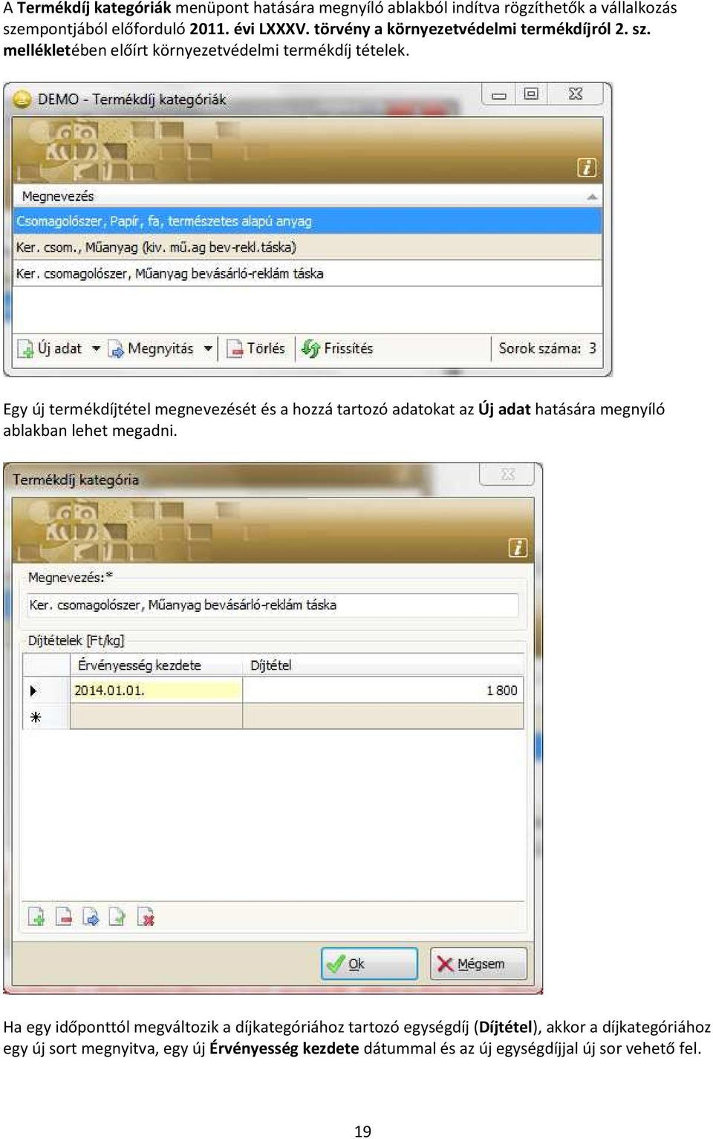Viewport: 713px width, 1139px height.
Task: Sort by the Megnevezés column header
Action: tap(307, 197)
